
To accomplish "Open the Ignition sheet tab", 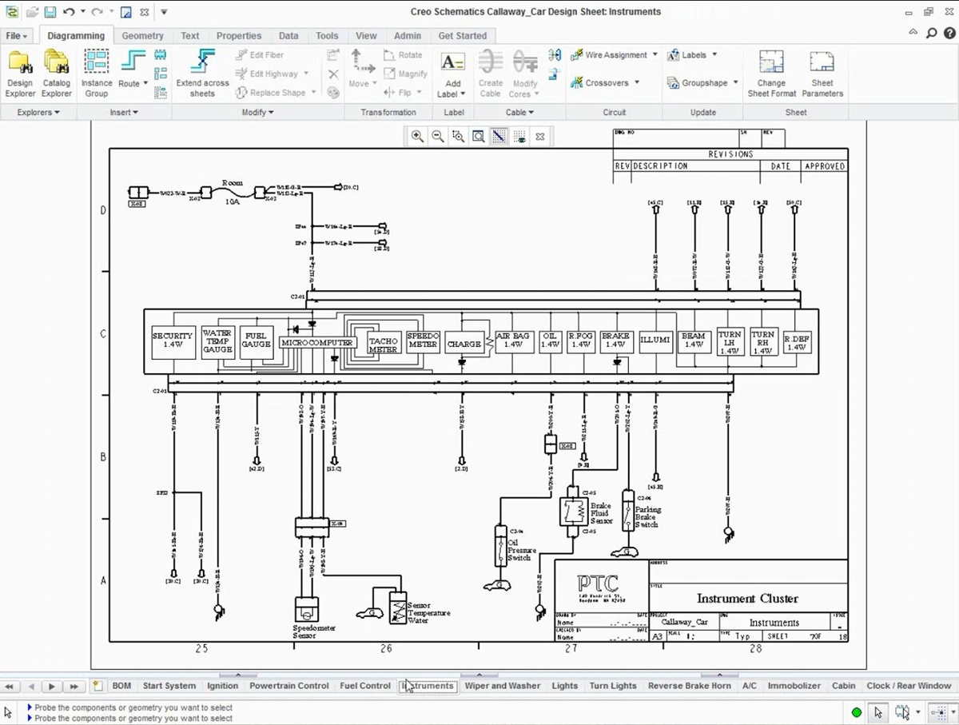I will click(x=223, y=686).
